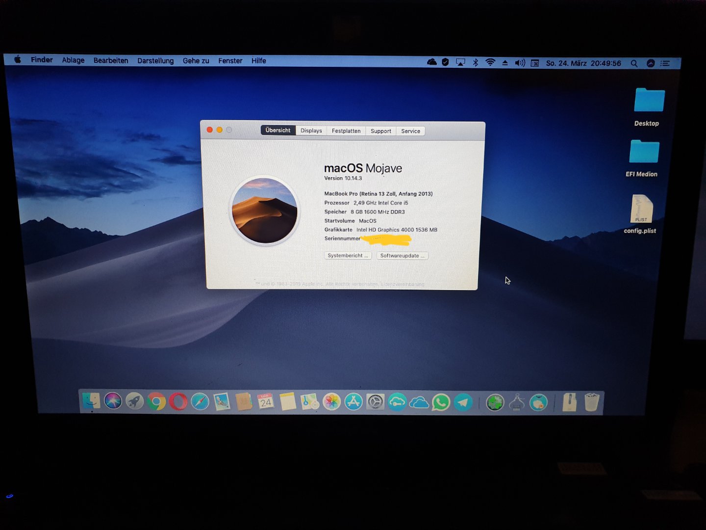Viewport: 706px width, 530px height.
Task: Open the Apple menu
Action: pyautogui.click(x=18, y=59)
